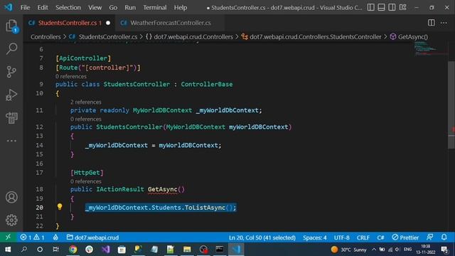Open the File menu
This screenshot has height=256, width=455.
(25, 8)
